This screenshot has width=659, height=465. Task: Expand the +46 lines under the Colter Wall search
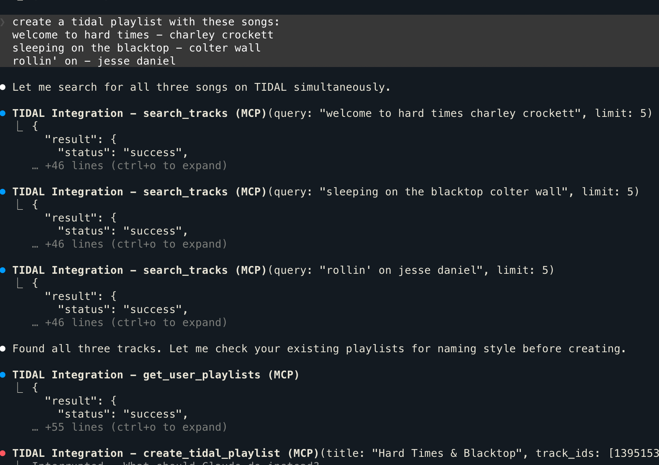click(x=135, y=244)
